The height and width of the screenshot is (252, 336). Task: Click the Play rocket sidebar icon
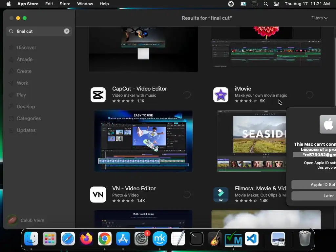point(11,95)
